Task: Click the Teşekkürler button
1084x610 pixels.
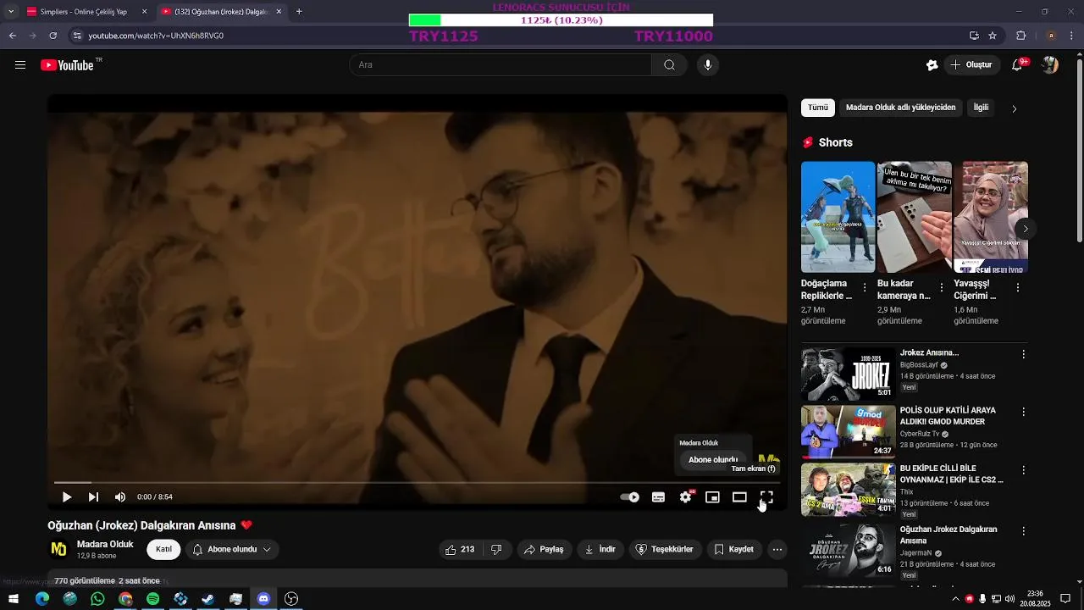Action: [665, 549]
